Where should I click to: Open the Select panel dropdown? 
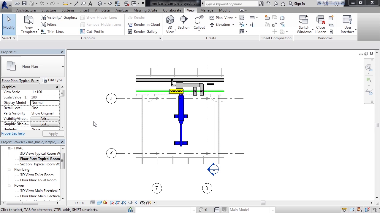point(9,38)
